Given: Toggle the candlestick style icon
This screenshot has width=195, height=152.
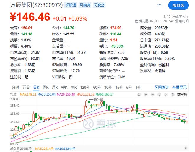Looking at the screenshot, I should [173, 95].
